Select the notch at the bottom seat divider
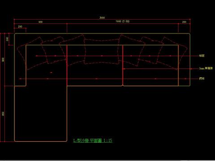The image size is (215, 161). click(123, 85)
